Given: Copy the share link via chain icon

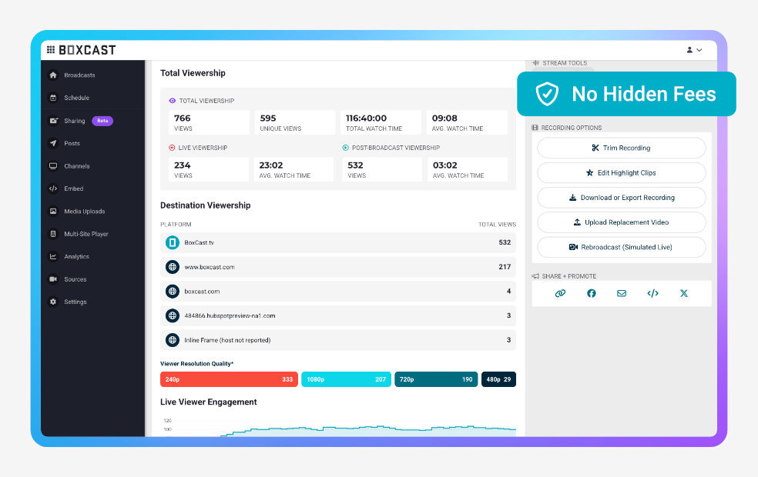Looking at the screenshot, I should pos(560,293).
